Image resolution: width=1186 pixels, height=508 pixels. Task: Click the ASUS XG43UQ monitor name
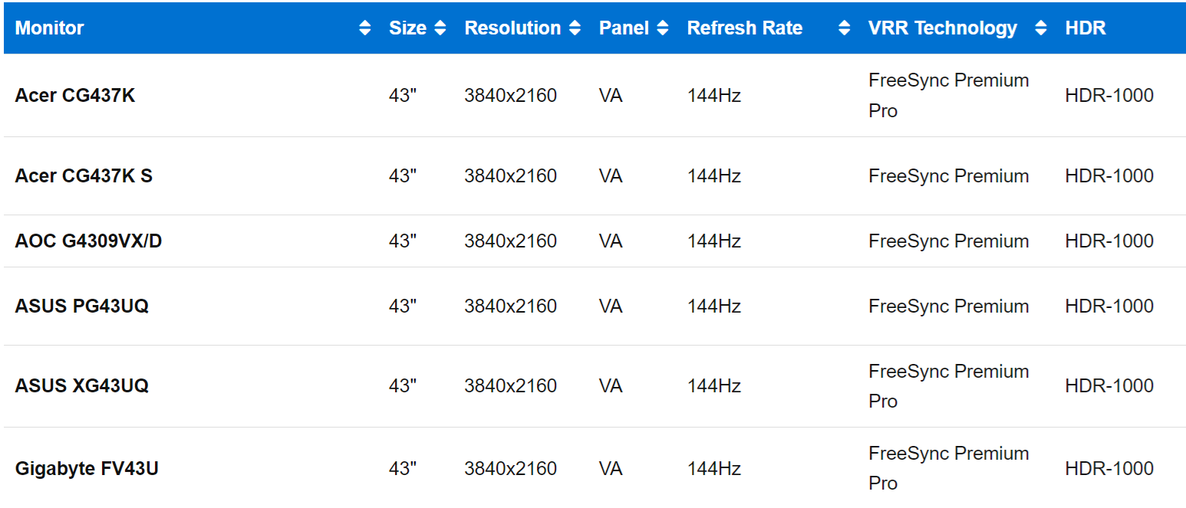point(82,385)
